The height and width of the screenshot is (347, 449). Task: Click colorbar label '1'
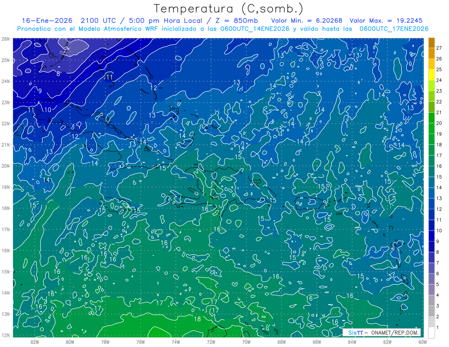click(438, 327)
